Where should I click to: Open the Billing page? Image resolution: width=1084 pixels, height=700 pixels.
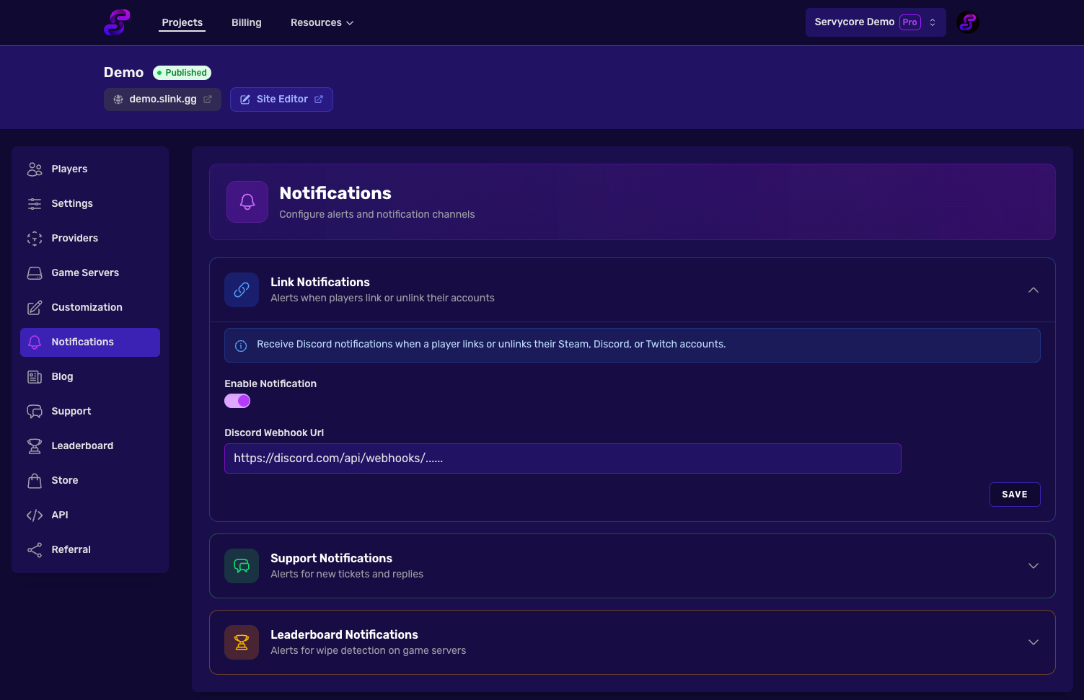pyautogui.click(x=246, y=22)
